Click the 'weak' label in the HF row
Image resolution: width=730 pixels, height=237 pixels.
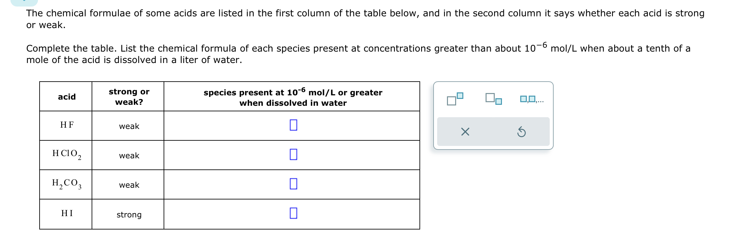(129, 126)
